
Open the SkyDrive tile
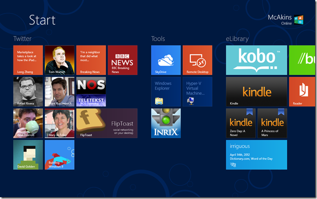[x=166, y=60]
